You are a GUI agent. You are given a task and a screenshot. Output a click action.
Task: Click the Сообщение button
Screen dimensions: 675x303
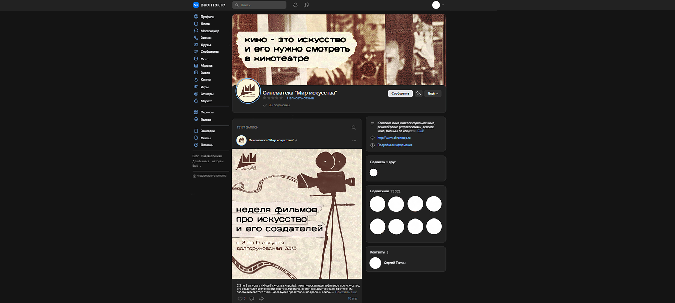coord(400,93)
